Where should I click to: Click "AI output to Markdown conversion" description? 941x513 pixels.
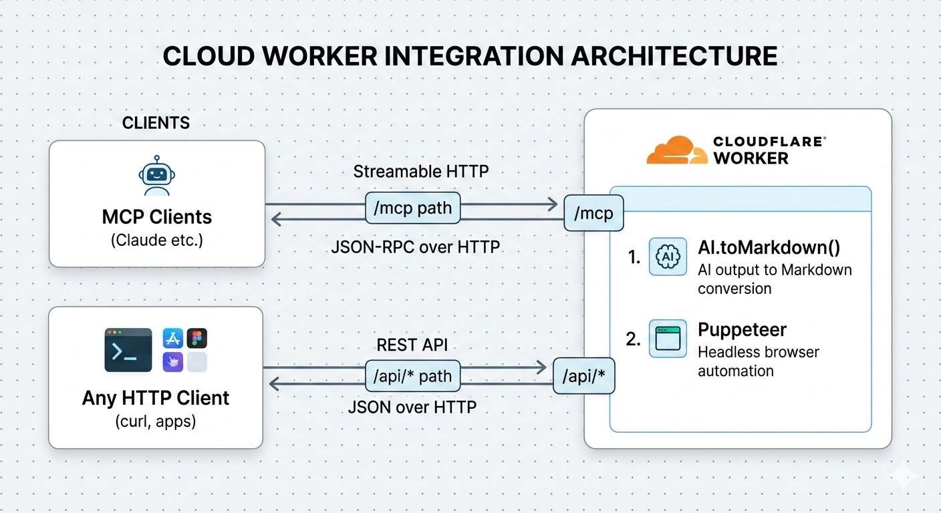click(775, 279)
